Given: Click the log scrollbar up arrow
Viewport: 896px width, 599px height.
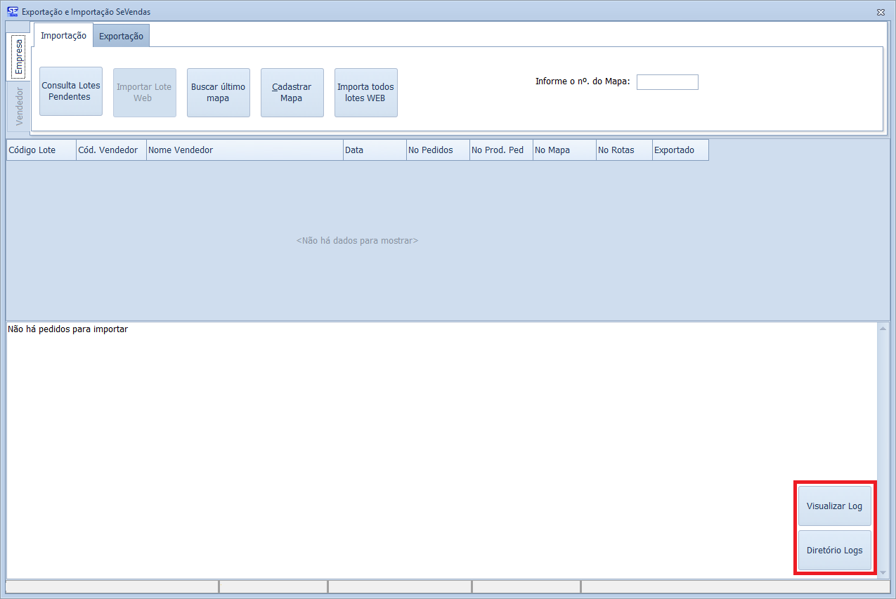Looking at the screenshot, I should [883, 328].
